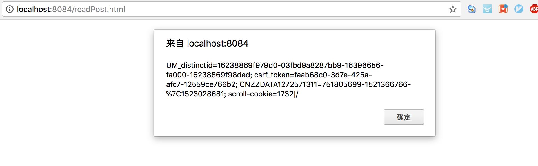Click the fa000-16238869f98ded text in the alert
Viewport: 538px width, 166px height.
tap(208, 75)
